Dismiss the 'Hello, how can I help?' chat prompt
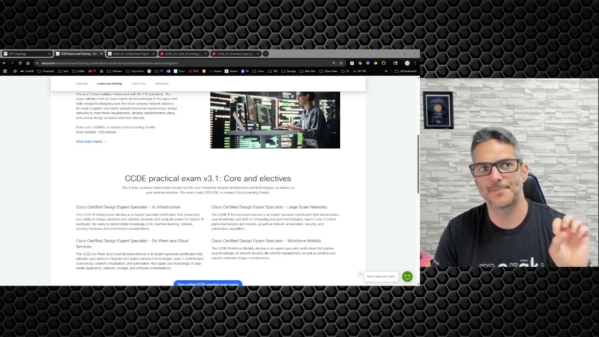 coord(360,274)
